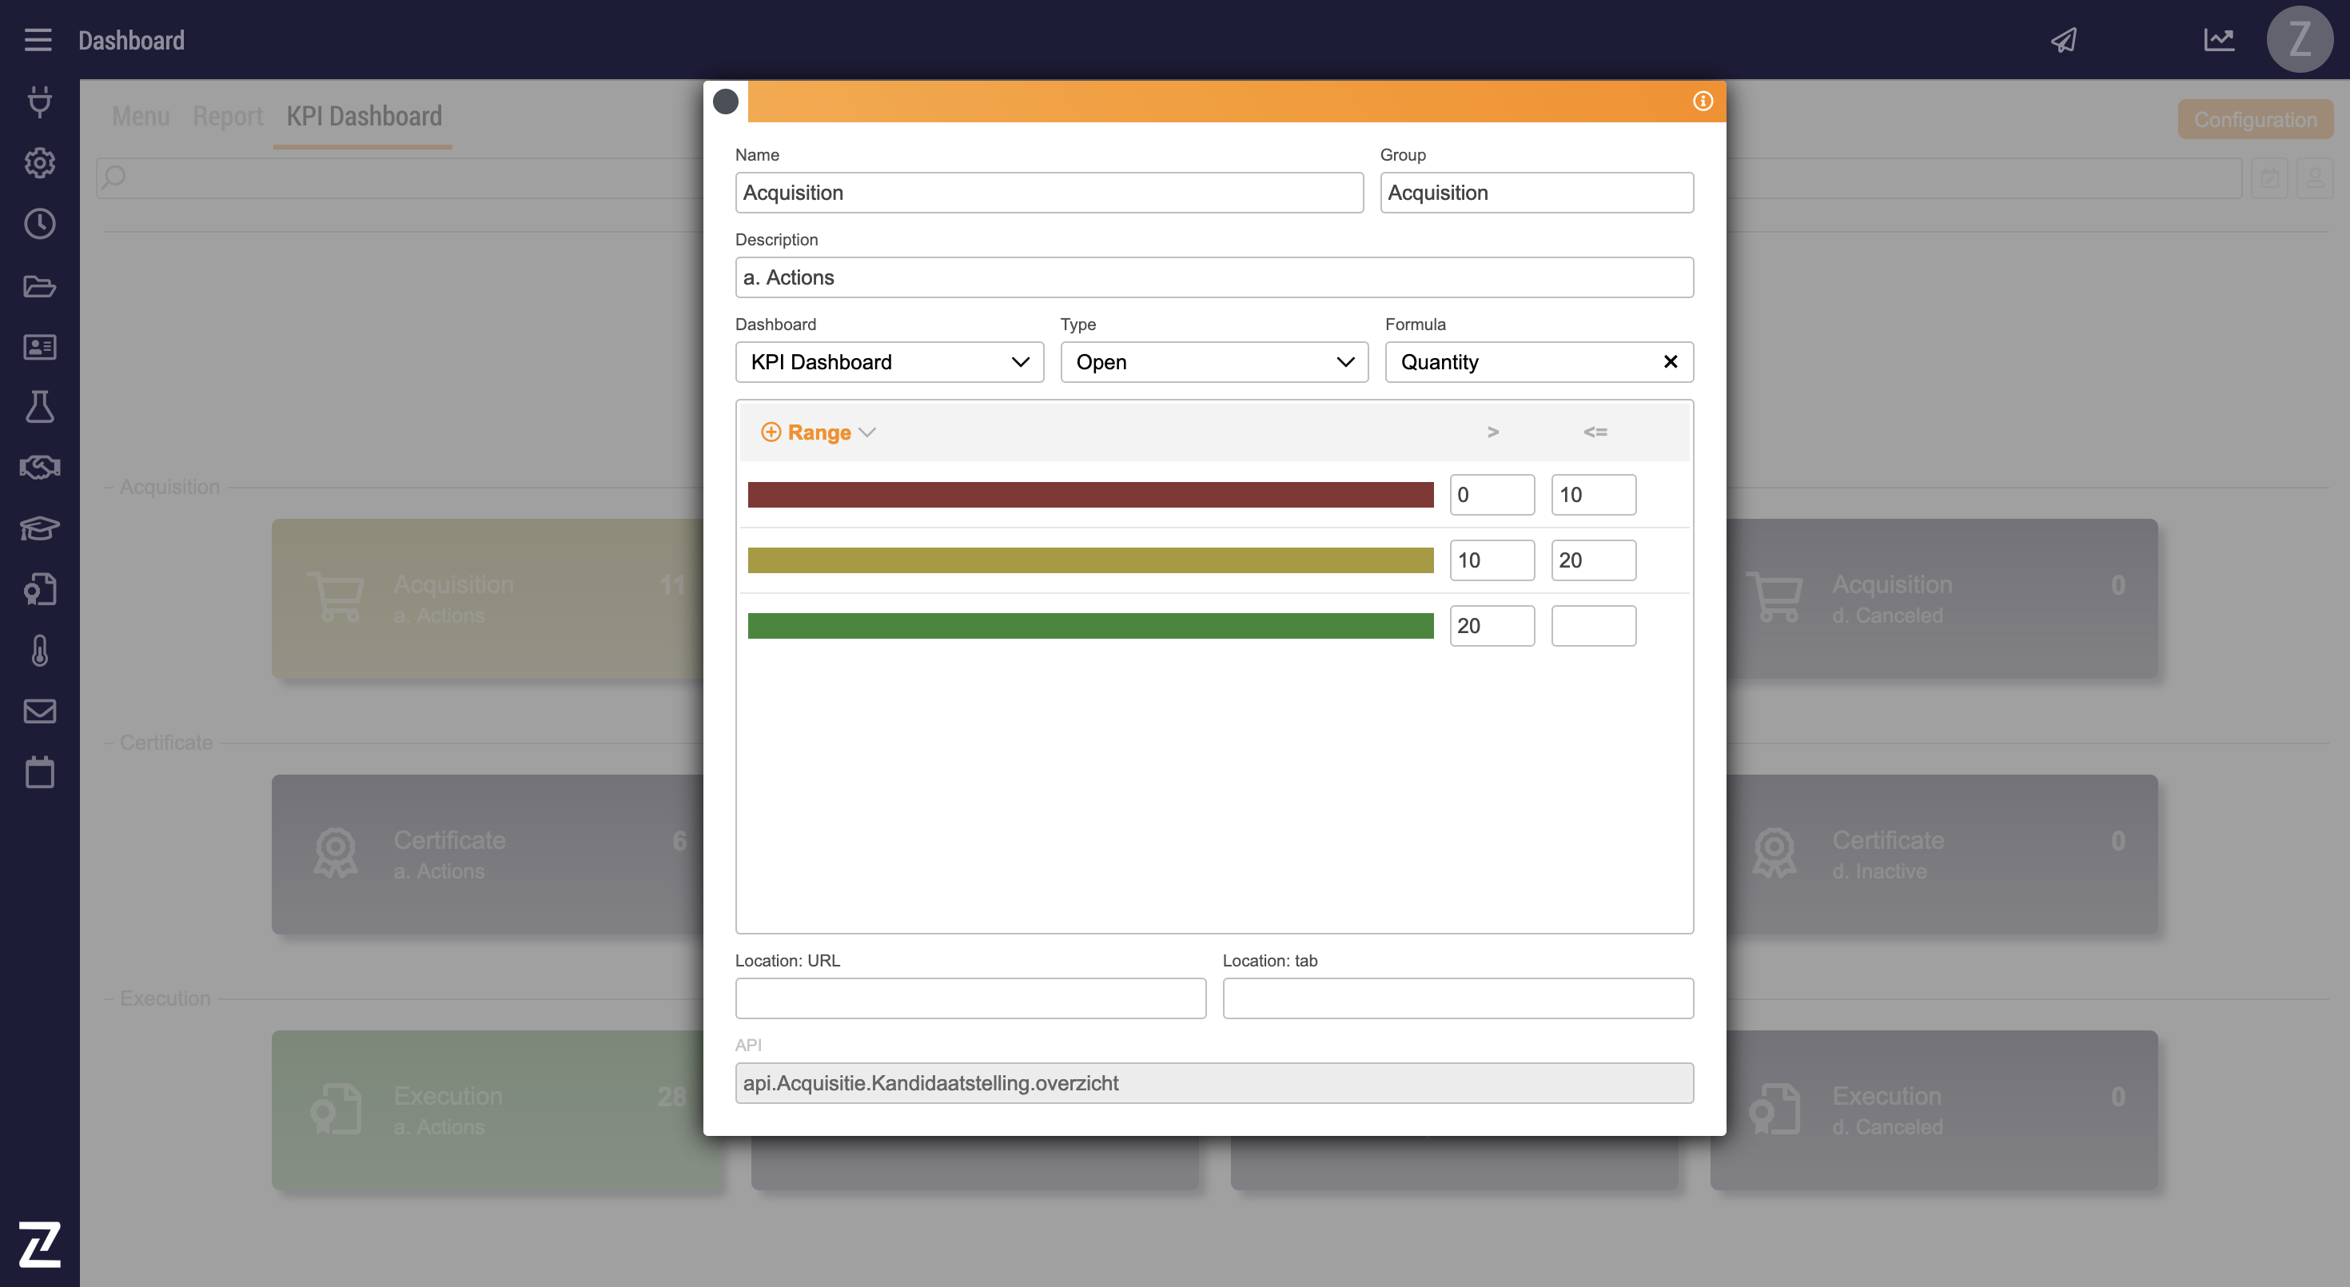Expand the Type dropdown set to Open
The height and width of the screenshot is (1287, 2350).
click(x=1213, y=362)
